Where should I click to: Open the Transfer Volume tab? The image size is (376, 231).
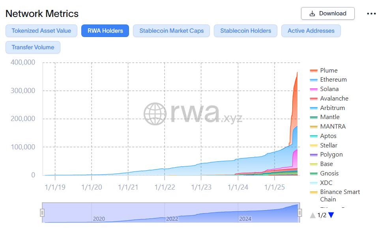point(33,47)
